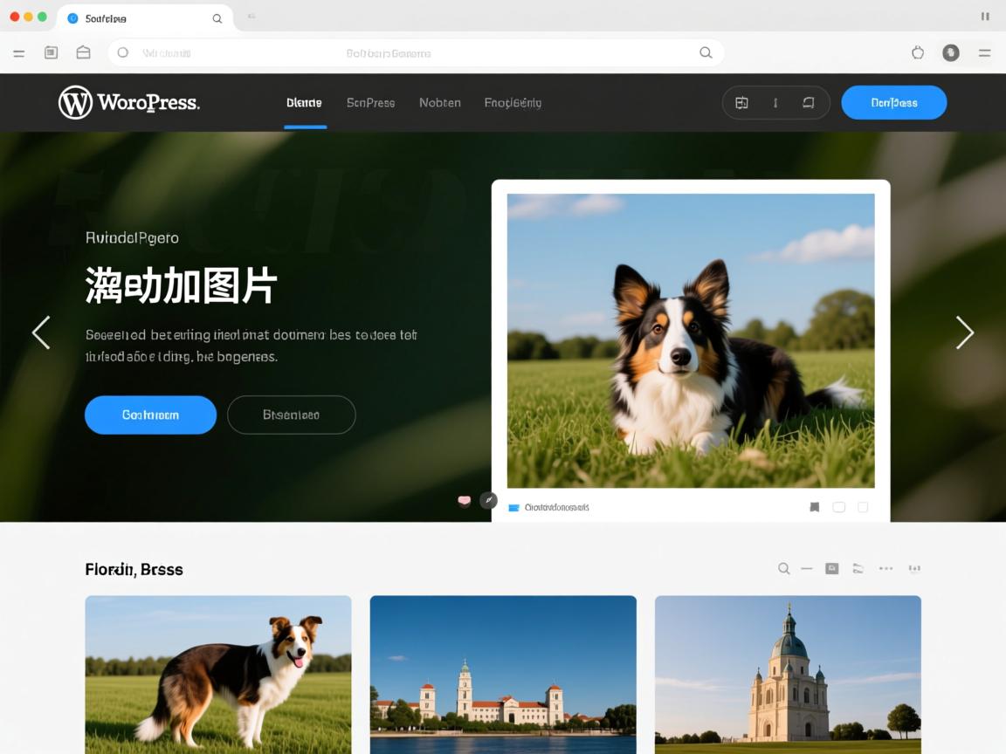1006x754 pixels.
Task: Select the grid view icon in the header
Action: tap(741, 102)
